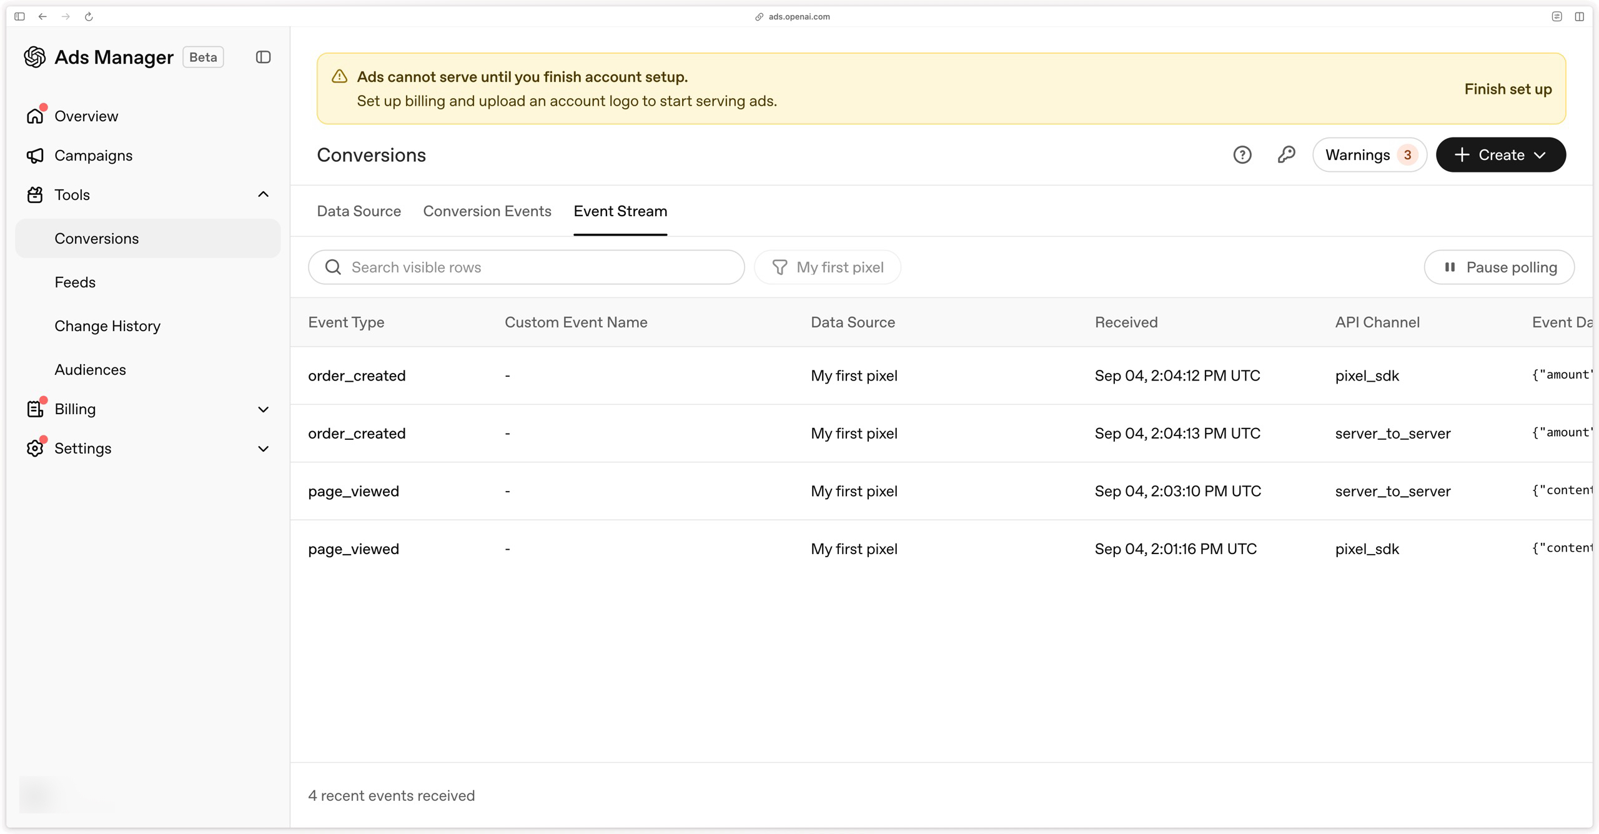Pause event stream polling
The width and height of the screenshot is (1599, 834).
[1499, 267]
